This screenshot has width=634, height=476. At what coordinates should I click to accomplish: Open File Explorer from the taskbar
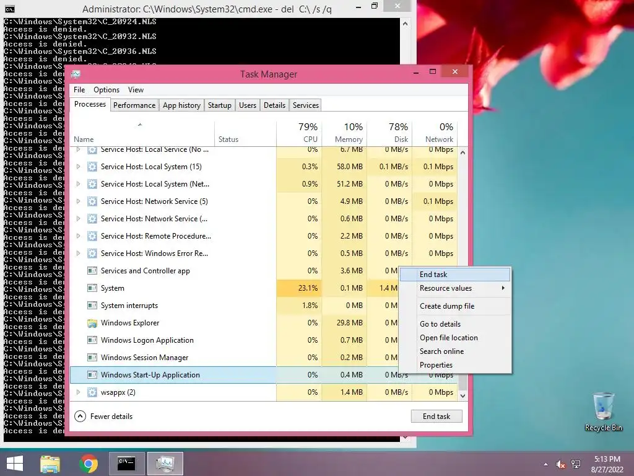pos(50,464)
